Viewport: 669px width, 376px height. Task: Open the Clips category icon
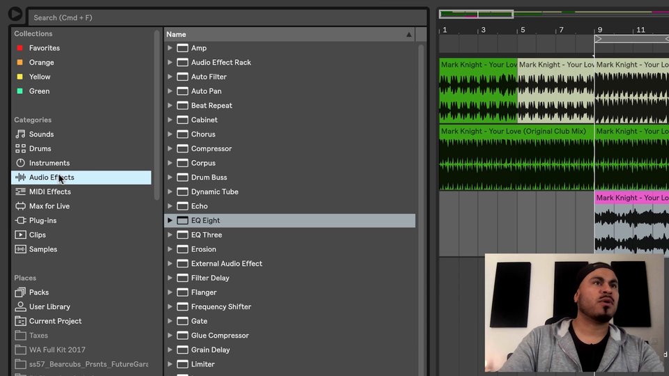pyautogui.click(x=20, y=235)
